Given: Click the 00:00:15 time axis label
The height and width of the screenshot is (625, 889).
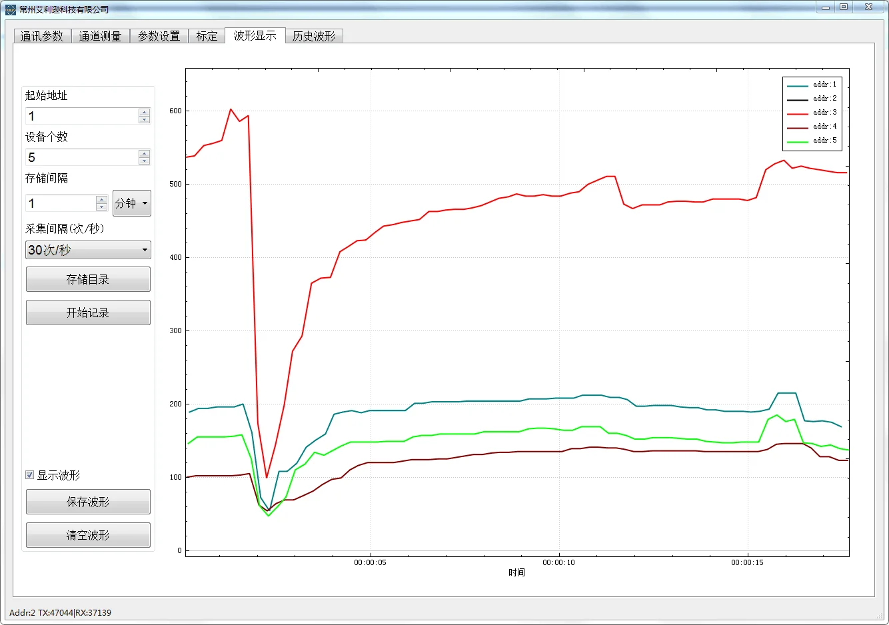Looking at the screenshot, I should click(x=747, y=563).
